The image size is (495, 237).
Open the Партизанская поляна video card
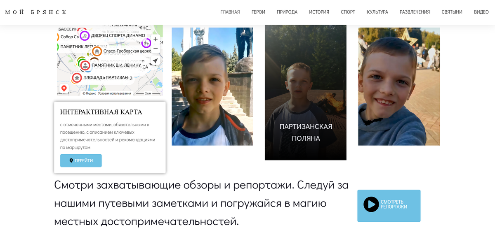(306, 92)
